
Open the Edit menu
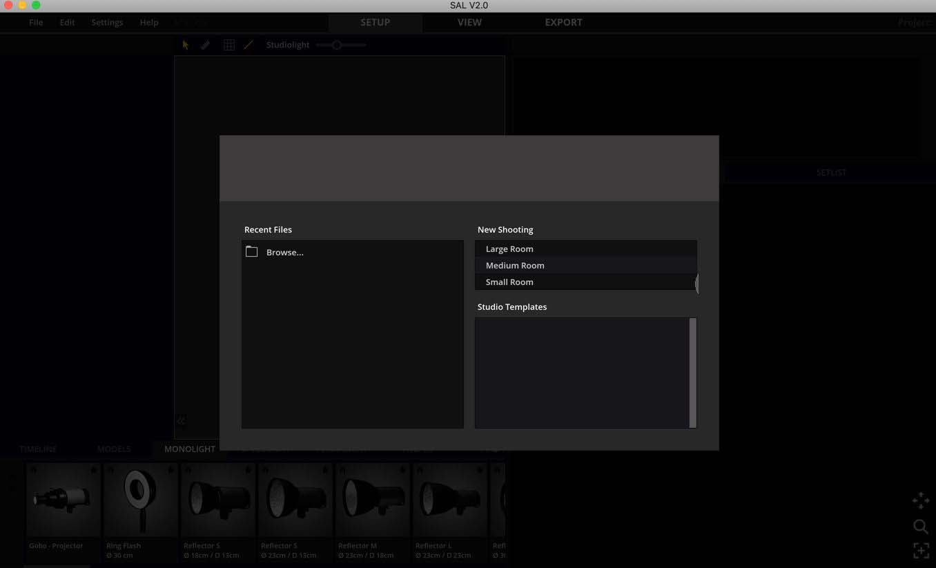click(x=67, y=22)
